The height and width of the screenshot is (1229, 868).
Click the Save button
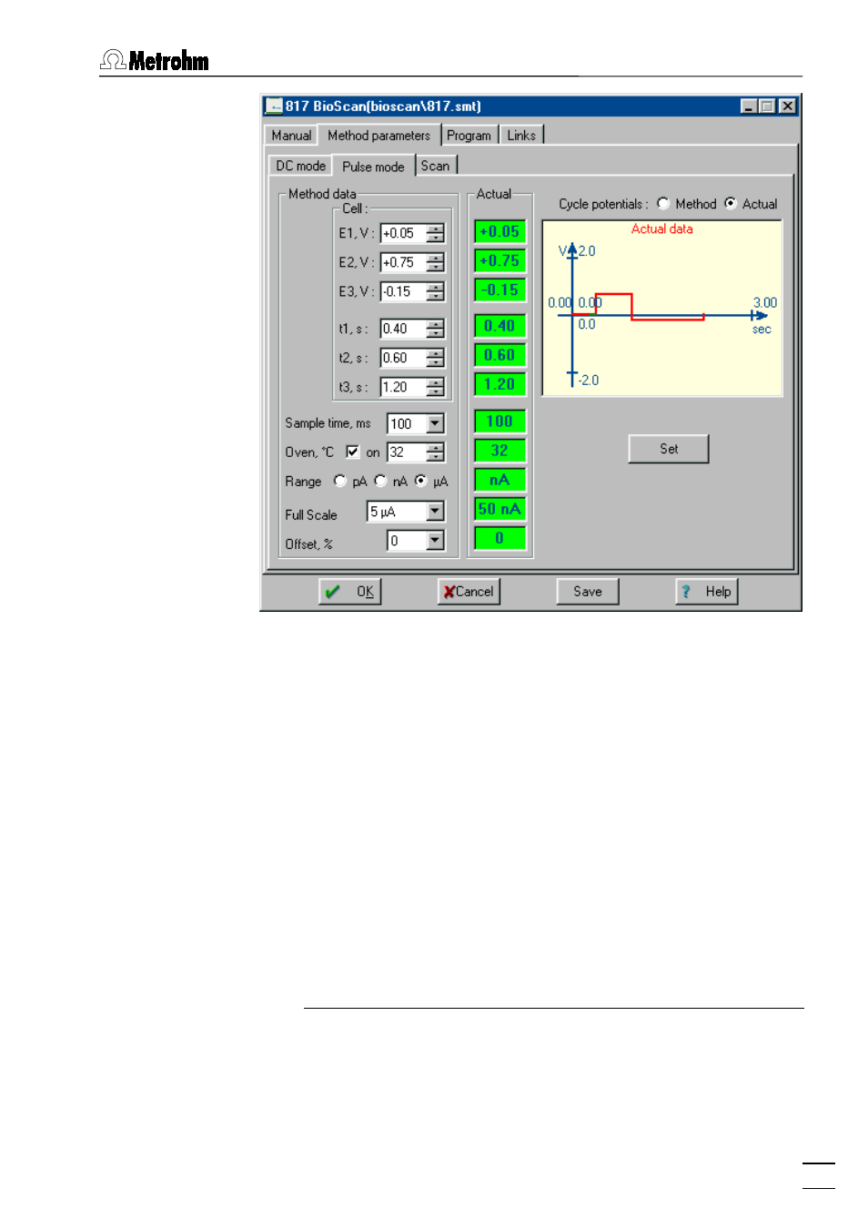(588, 592)
